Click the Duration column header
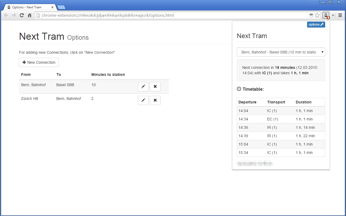346x216 pixels. click(304, 102)
